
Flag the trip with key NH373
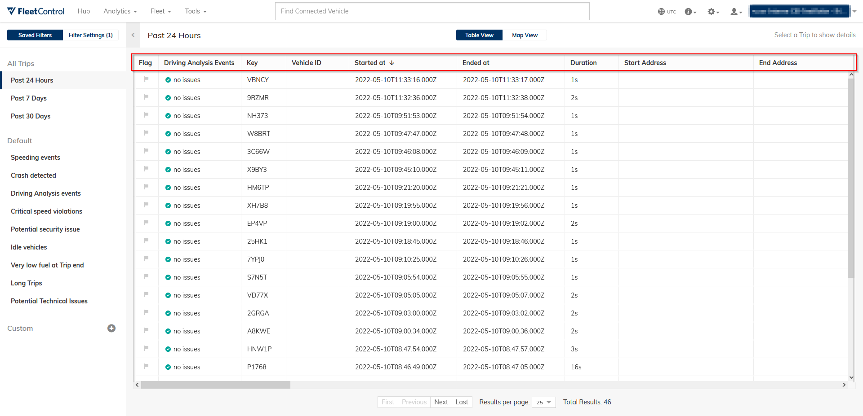146,115
